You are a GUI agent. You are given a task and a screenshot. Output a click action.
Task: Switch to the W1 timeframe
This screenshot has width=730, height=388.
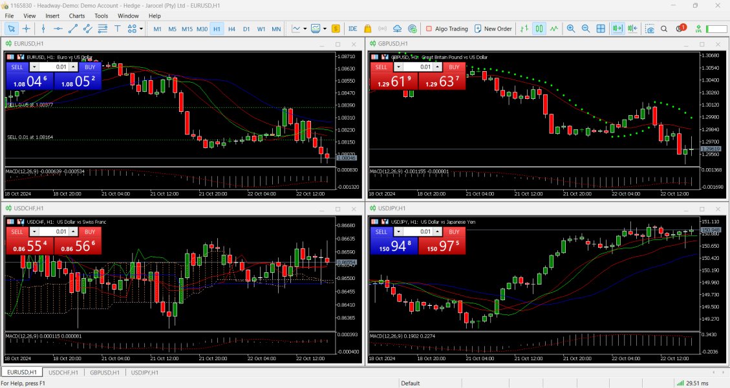pos(261,29)
